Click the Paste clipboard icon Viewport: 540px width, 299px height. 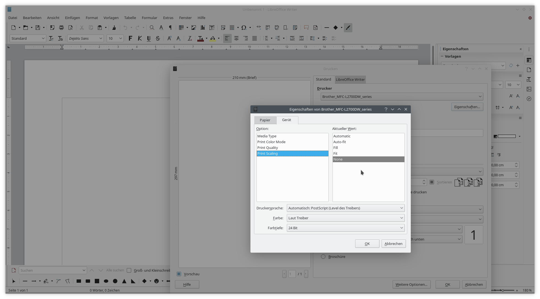tap(100, 28)
